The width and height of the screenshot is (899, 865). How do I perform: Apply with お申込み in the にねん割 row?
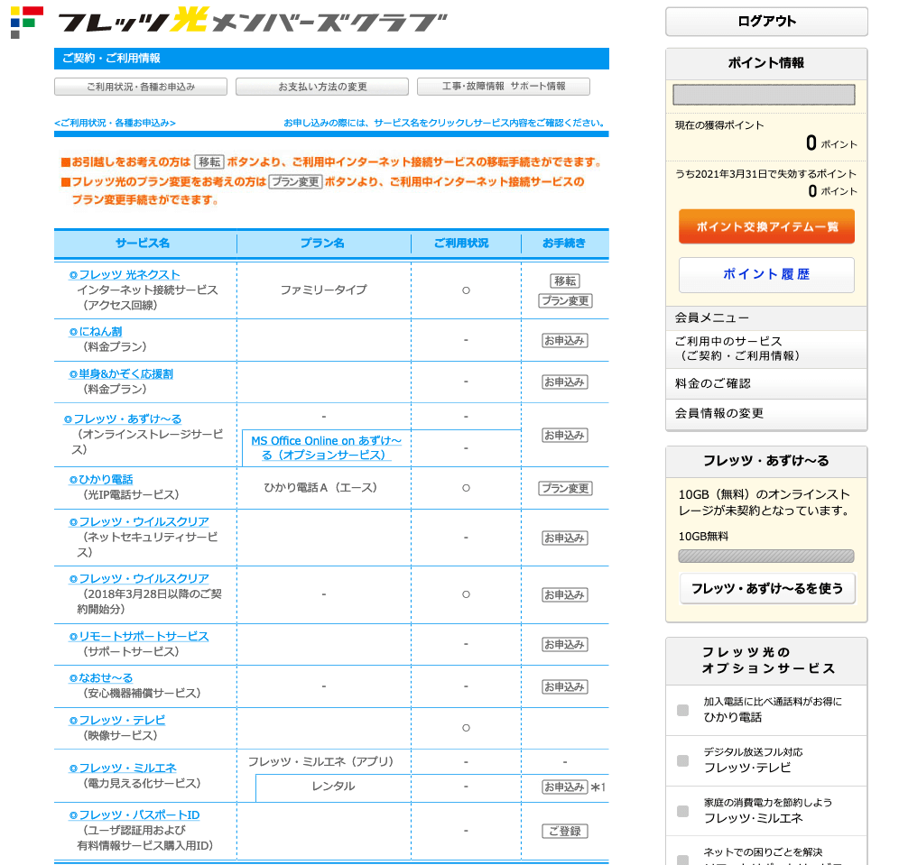[565, 341]
